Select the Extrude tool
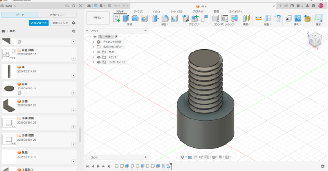Viewport: 328px width, 171px height. (126, 18)
